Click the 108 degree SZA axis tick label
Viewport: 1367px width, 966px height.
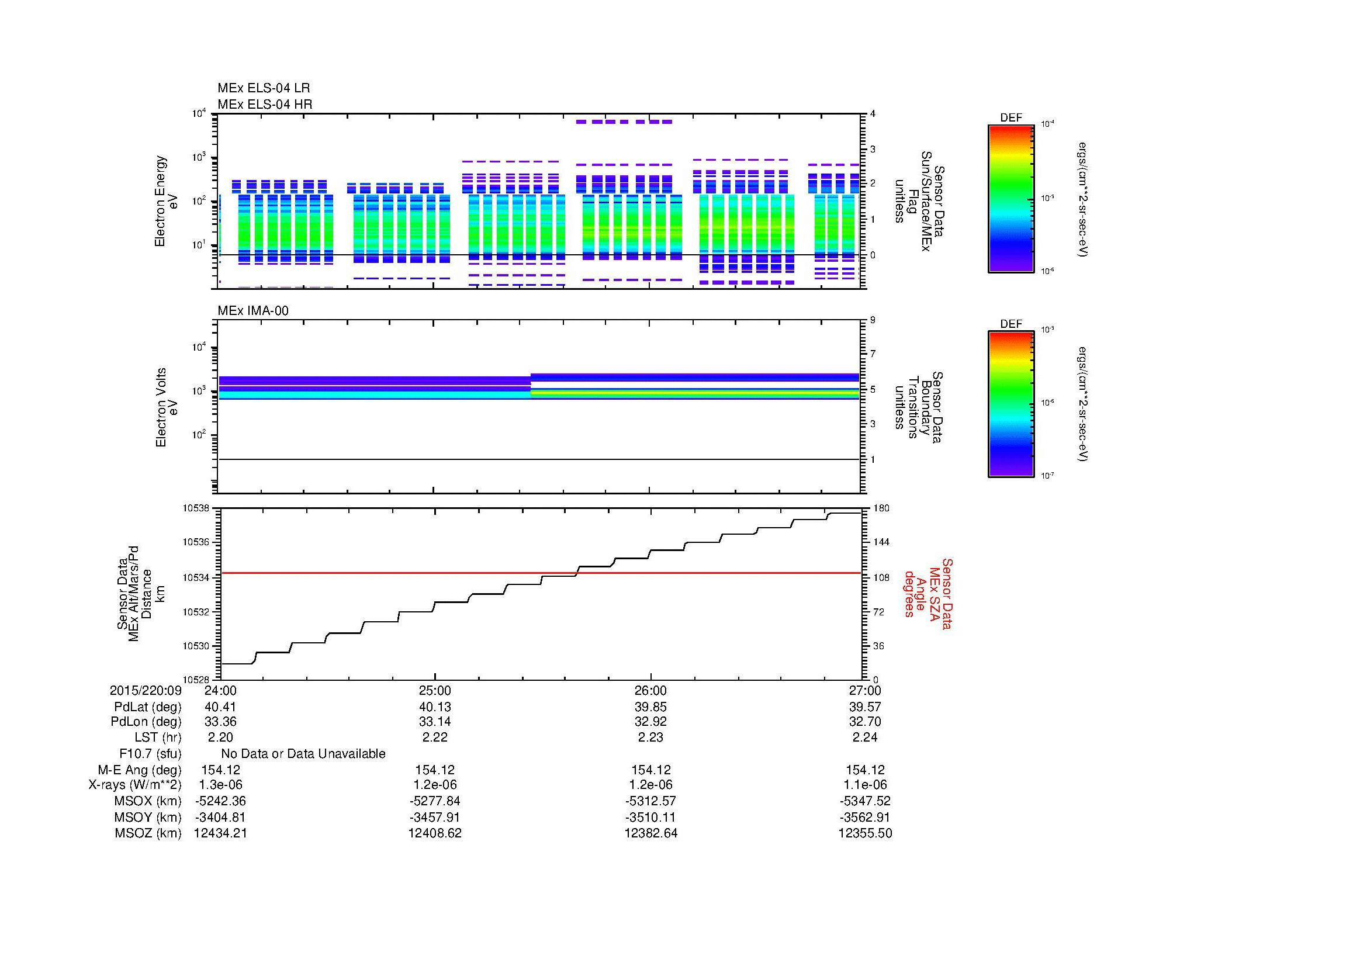pos(881,577)
